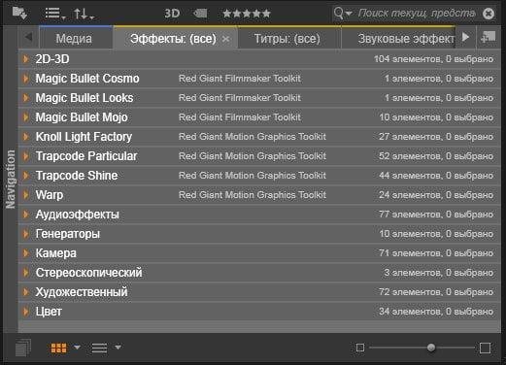Click the small thumbnail size icon
Screen dimensions: 506x365
pyautogui.click(x=360, y=348)
